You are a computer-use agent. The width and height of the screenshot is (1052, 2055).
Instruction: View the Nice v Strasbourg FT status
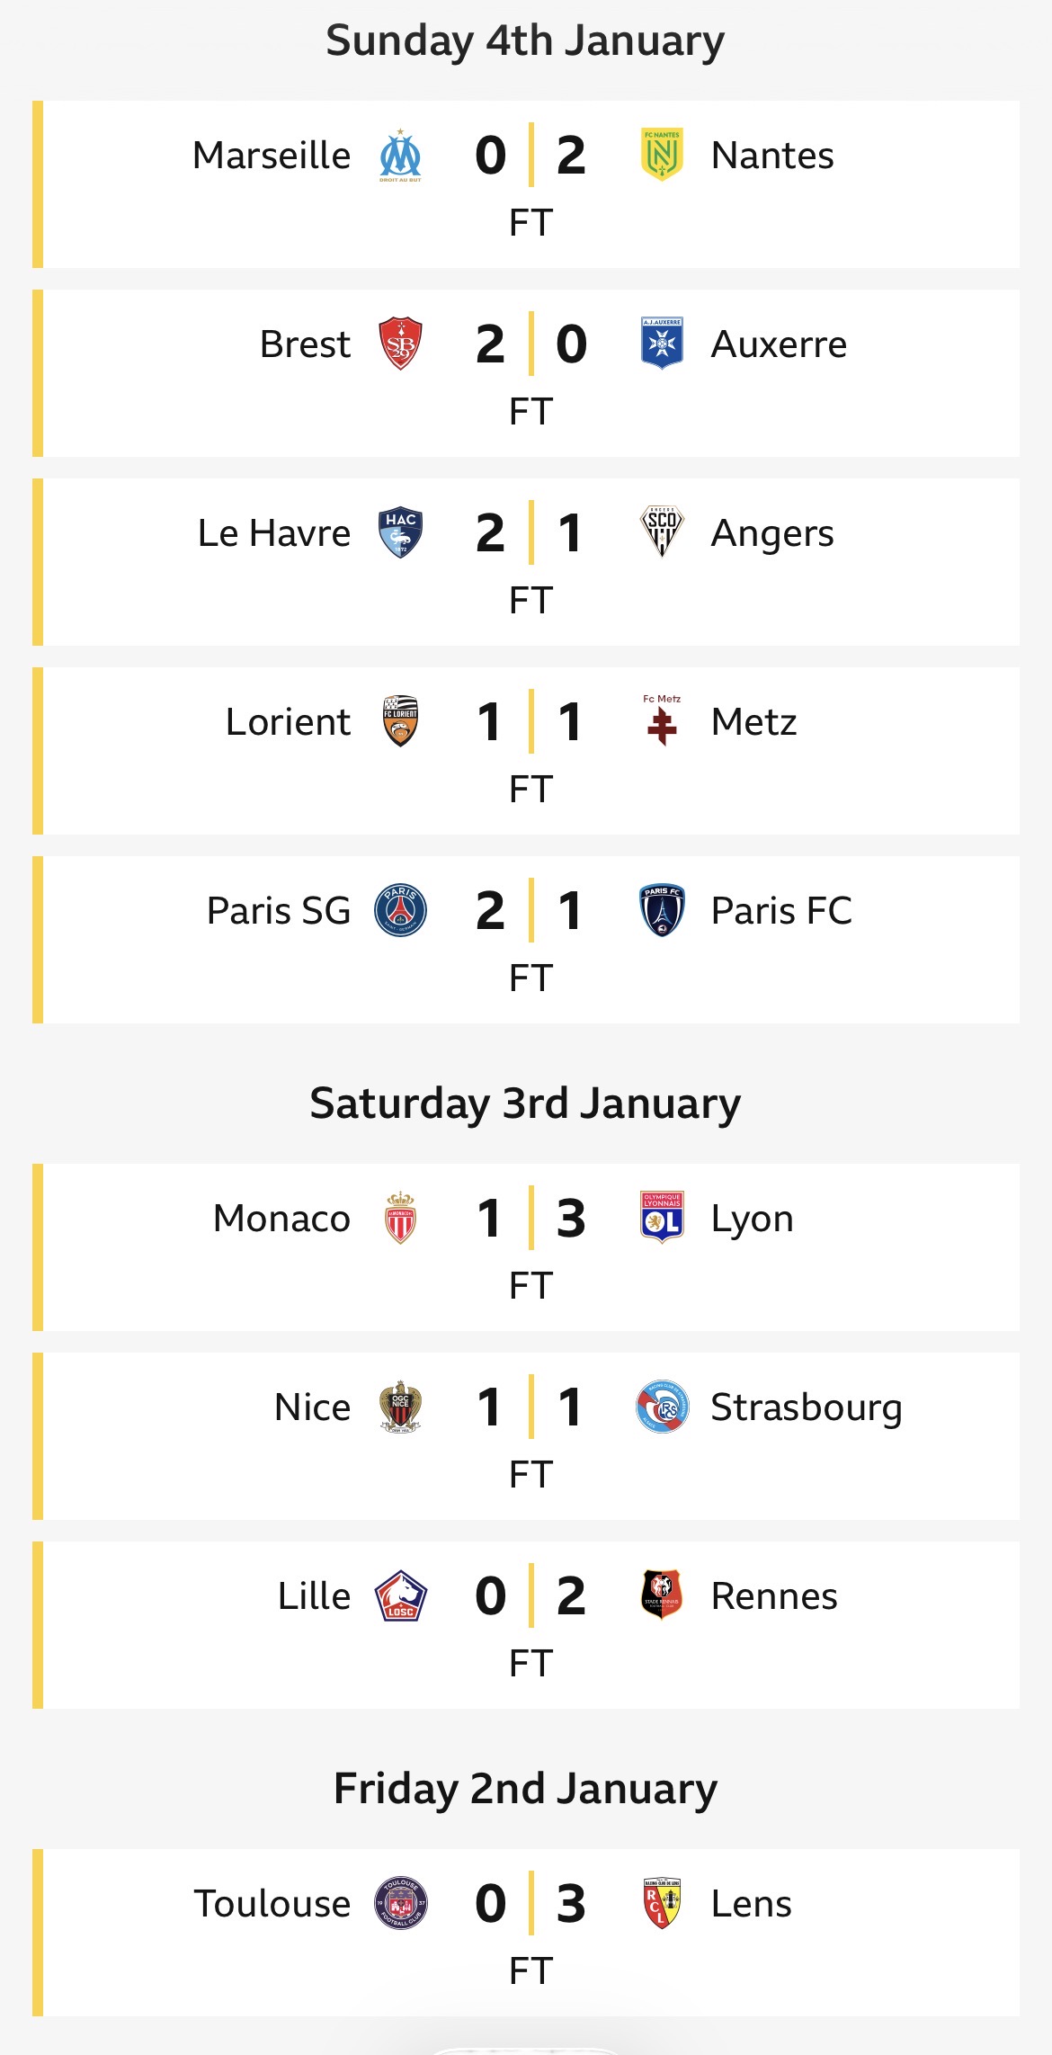tap(530, 1475)
